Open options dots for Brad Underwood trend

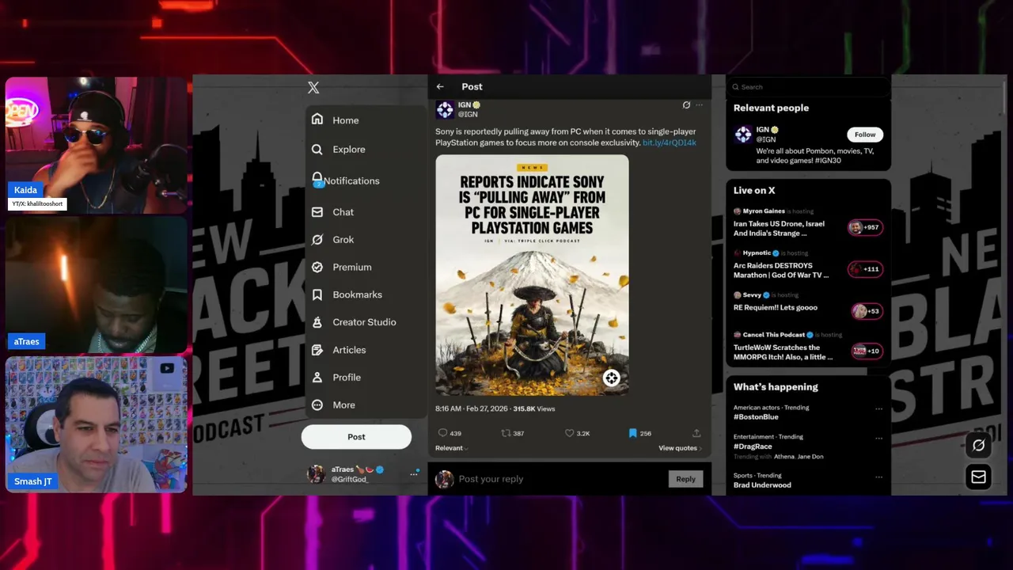[x=878, y=477]
